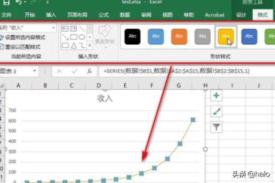
Task: Select the elbow connector shape
Action: [x=82, y=46]
